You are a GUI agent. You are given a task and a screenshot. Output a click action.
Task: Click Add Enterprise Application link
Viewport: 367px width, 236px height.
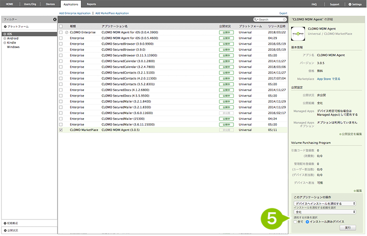75,13
